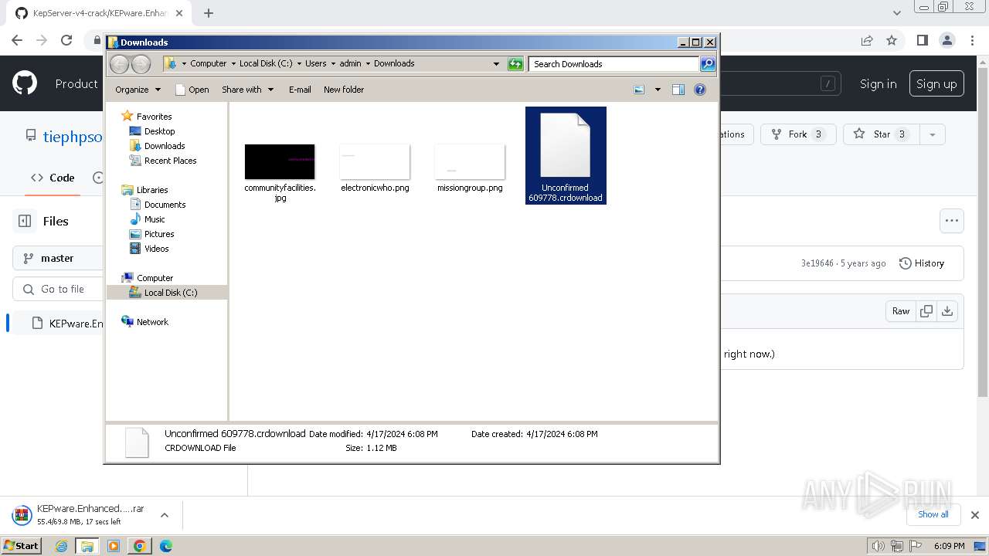Open Chrome three-dot menu
This screenshot has width=989, height=556.
pos(972,40)
